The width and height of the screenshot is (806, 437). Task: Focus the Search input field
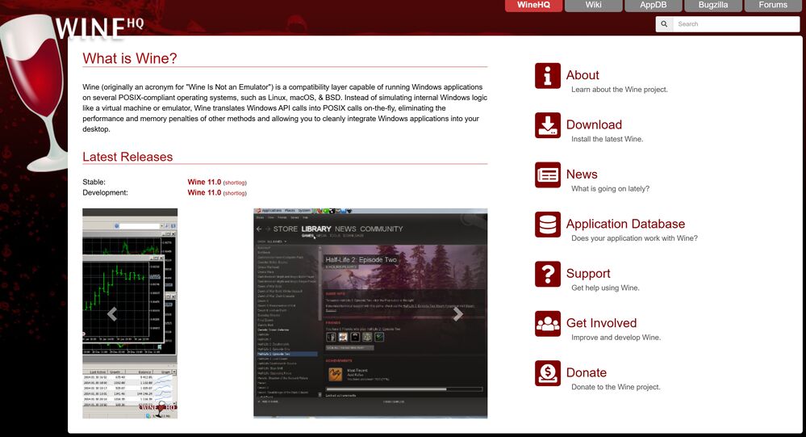click(736, 24)
